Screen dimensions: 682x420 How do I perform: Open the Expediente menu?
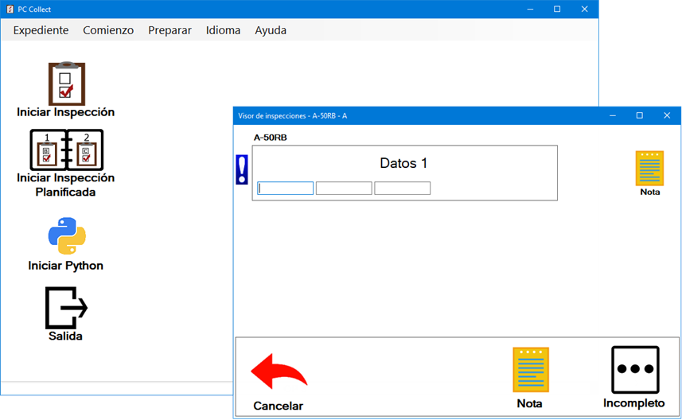tap(41, 30)
